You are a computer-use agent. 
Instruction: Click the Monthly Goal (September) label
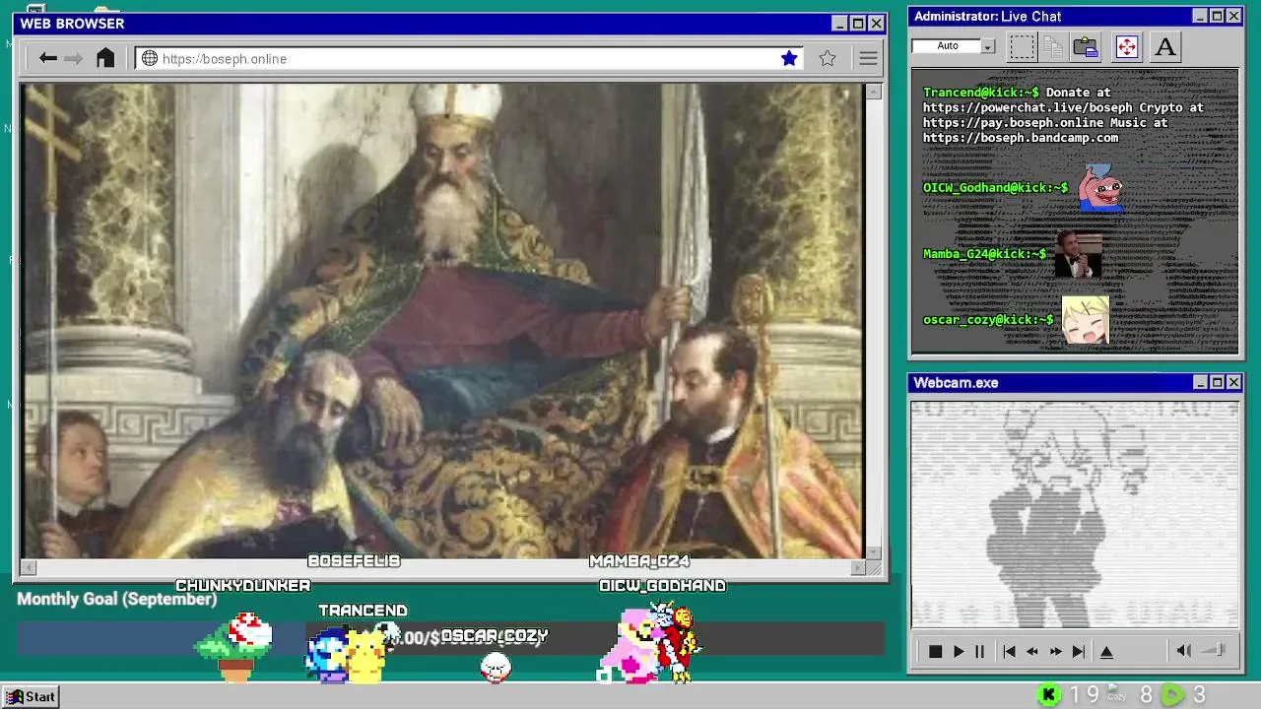click(x=116, y=599)
